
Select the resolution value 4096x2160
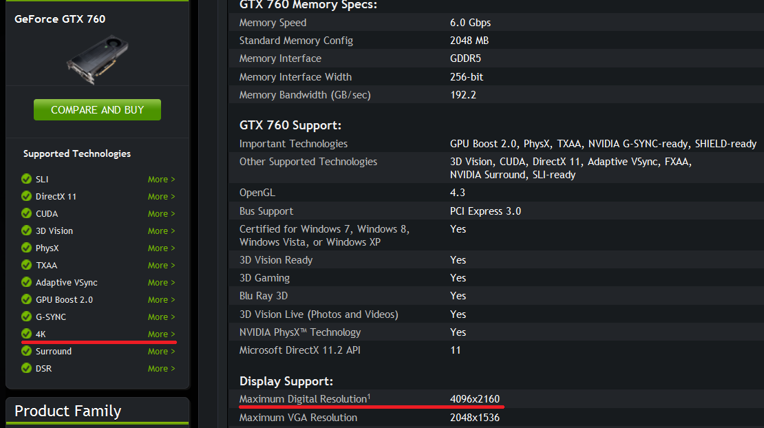coord(475,399)
